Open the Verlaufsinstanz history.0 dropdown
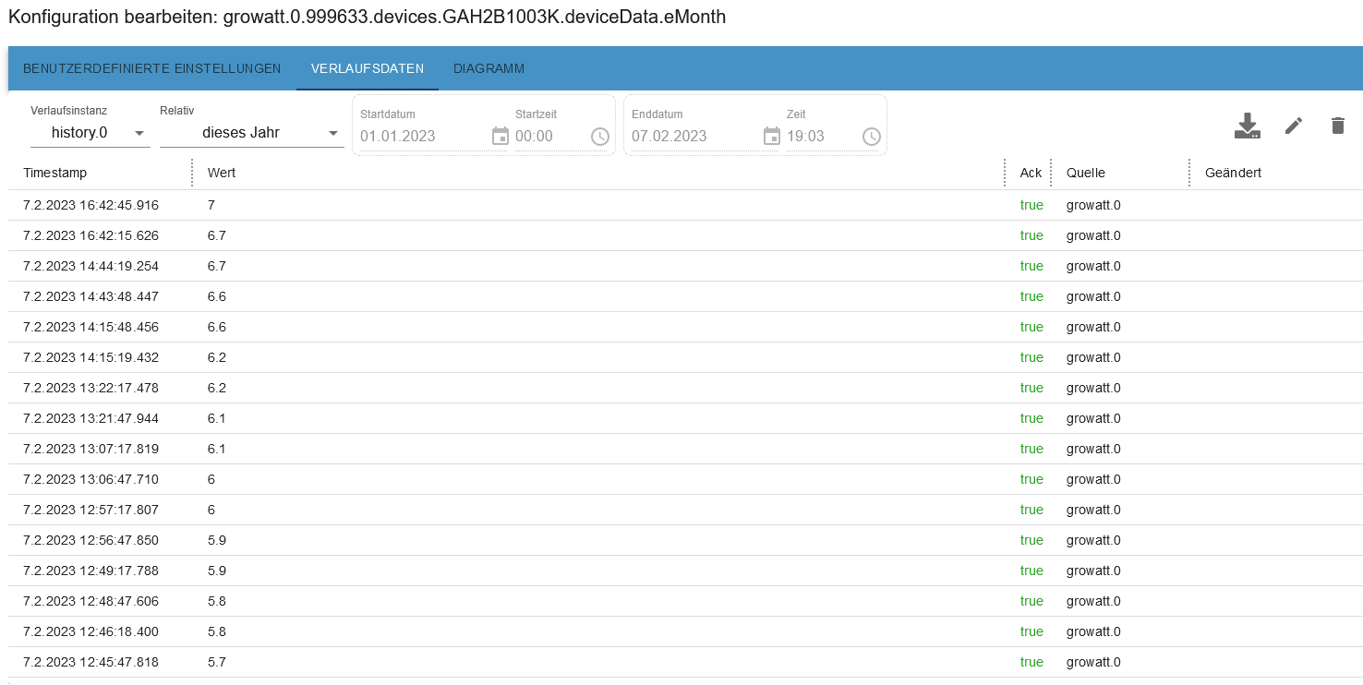The height and width of the screenshot is (685, 1363). point(90,133)
